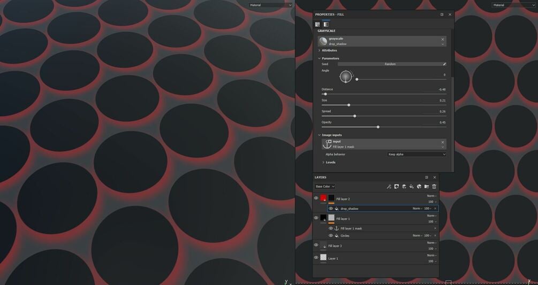This screenshot has height=285, width=538.
Task: Open the Add effect wand menu in Layers
Action: click(x=389, y=186)
